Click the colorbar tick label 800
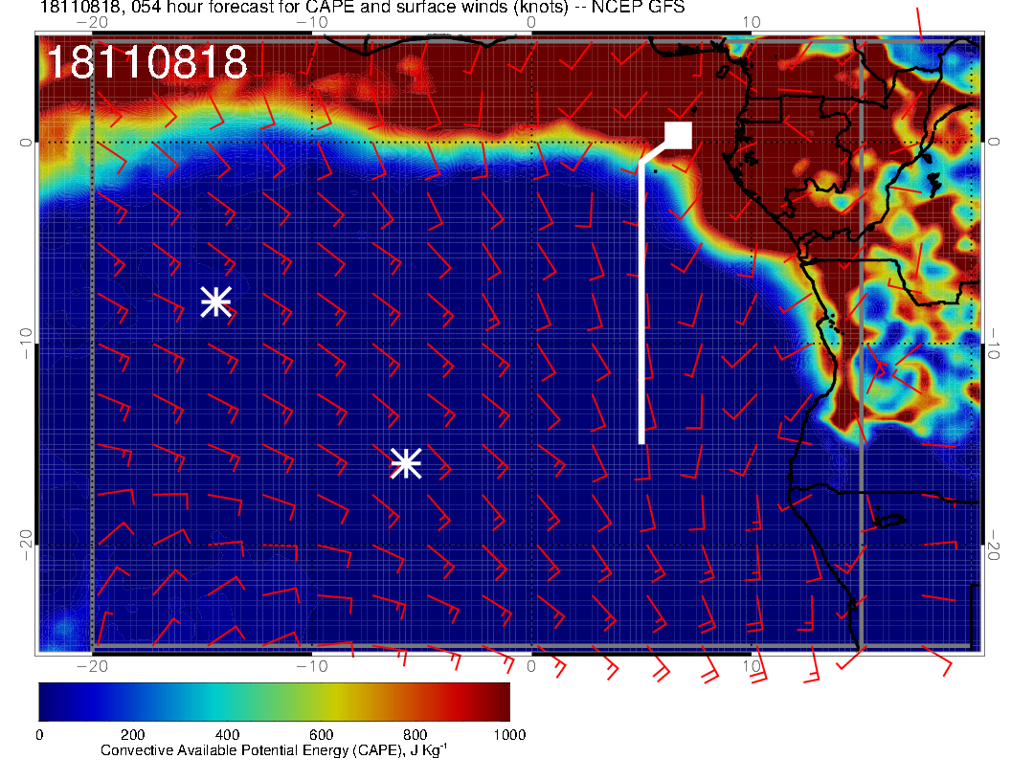Image resolution: width=1011 pixels, height=781 pixels. click(x=416, y=734)
